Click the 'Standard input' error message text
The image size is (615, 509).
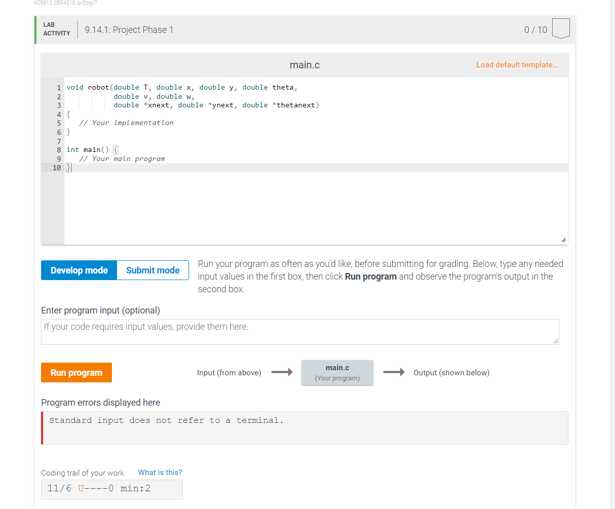pyautogui.click(x=165, y=420)
